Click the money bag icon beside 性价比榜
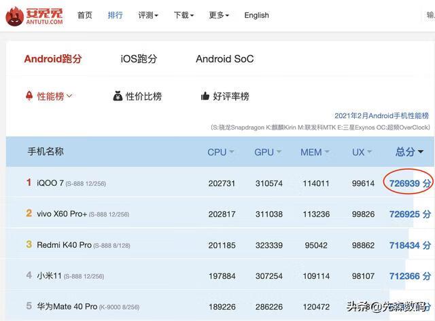Viewport: 435px width, 321px height. click(x=118, y=96)
